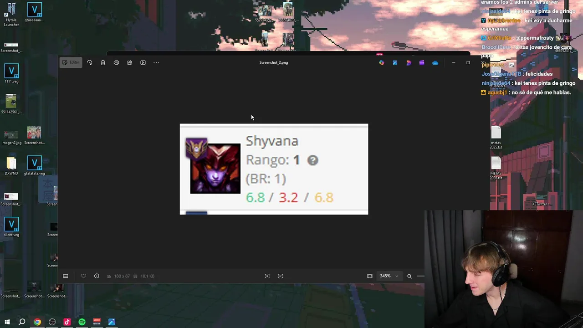Select the silent.veg desktop file

tap(11, 227)
